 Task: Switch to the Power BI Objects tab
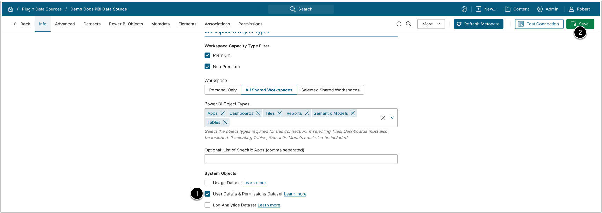(126, 24)
